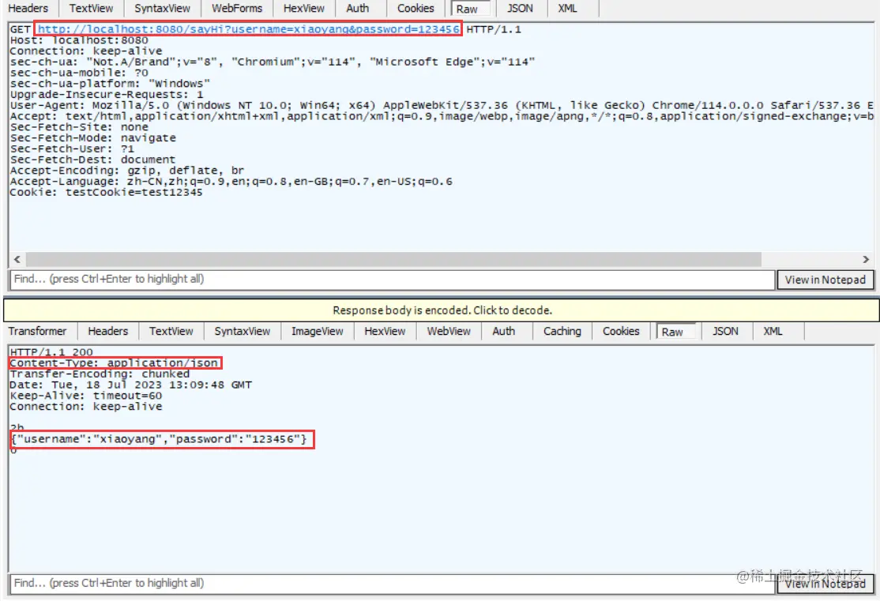Open the request Headers tab
880x601 pixels.
pos(28,9)
